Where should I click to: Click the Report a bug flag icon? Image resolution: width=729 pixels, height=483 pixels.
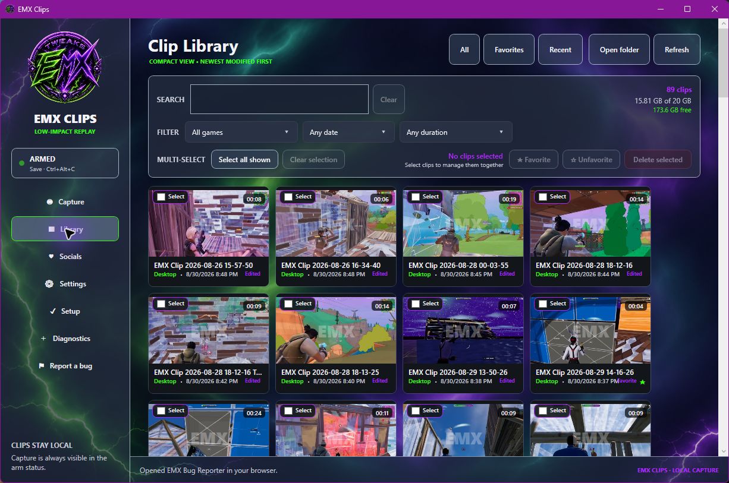(42, 366)
